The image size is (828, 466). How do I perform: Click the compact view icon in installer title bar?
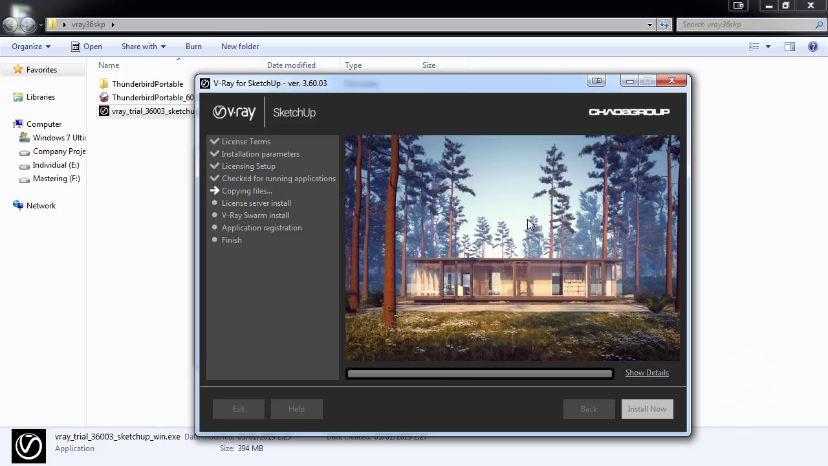596,81
